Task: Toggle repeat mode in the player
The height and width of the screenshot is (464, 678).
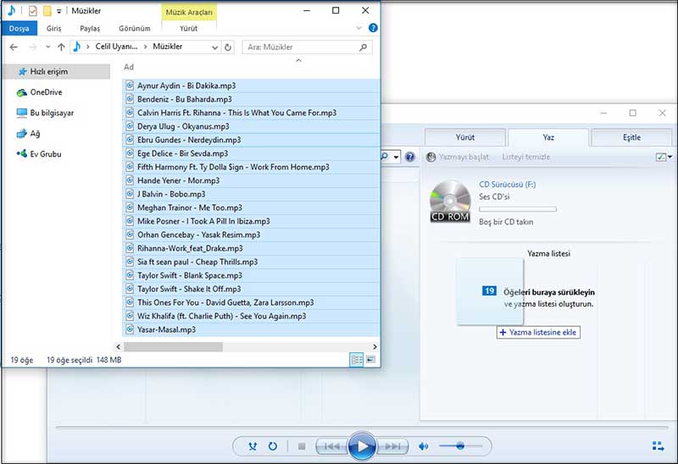Action: point(273,446)
